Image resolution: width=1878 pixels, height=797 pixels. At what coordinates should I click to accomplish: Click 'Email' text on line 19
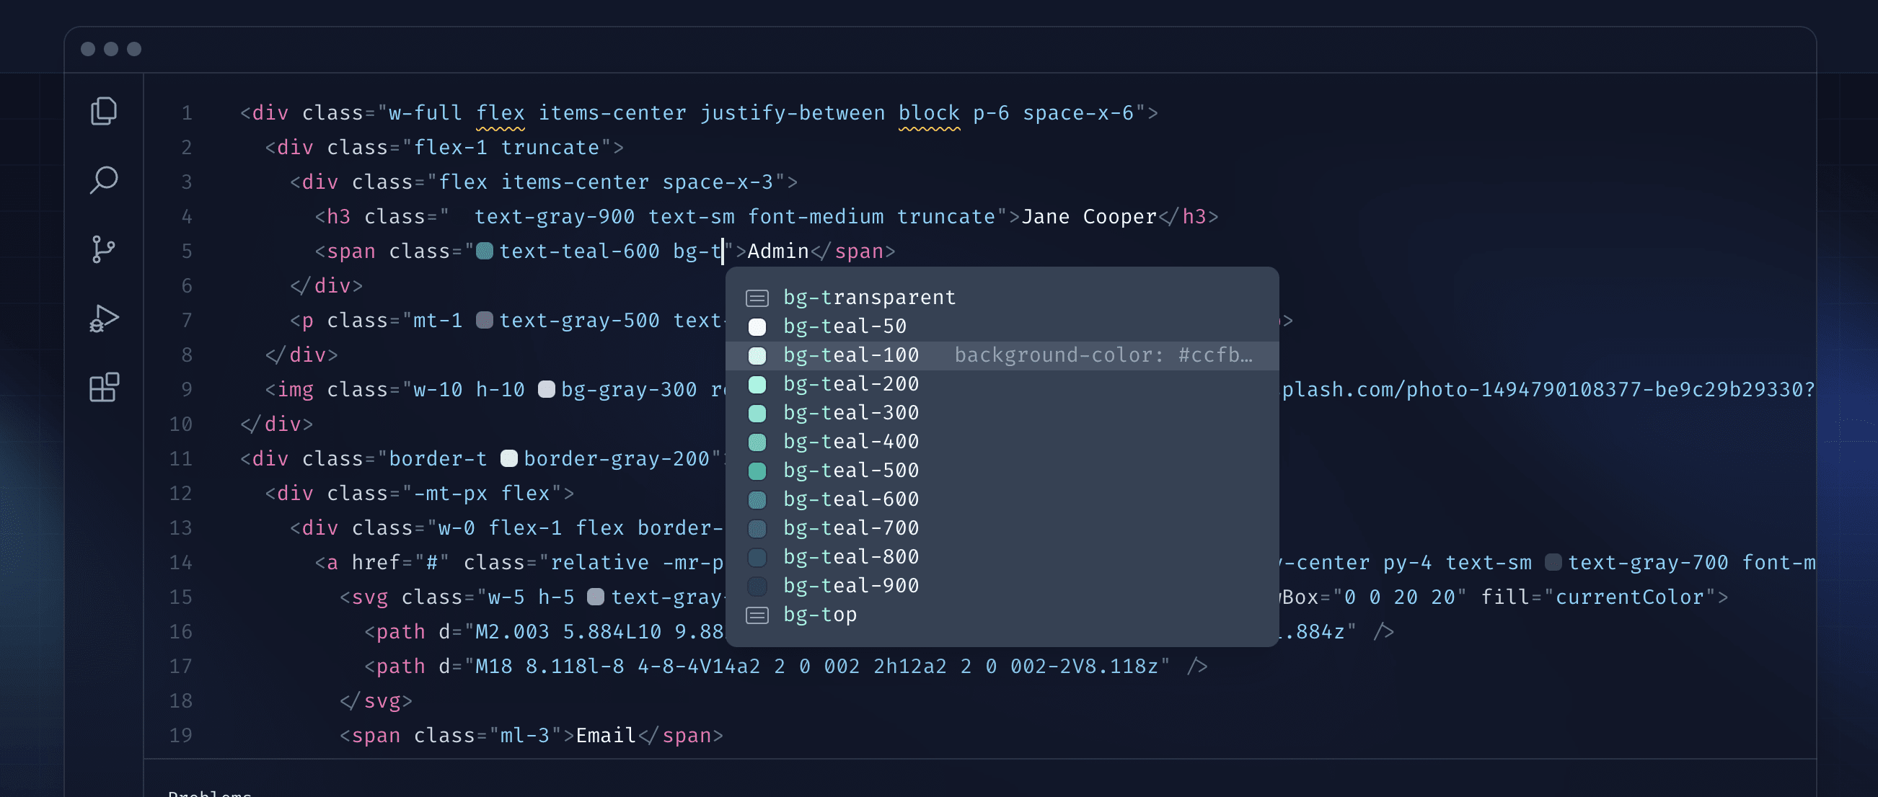pos(607,736)
